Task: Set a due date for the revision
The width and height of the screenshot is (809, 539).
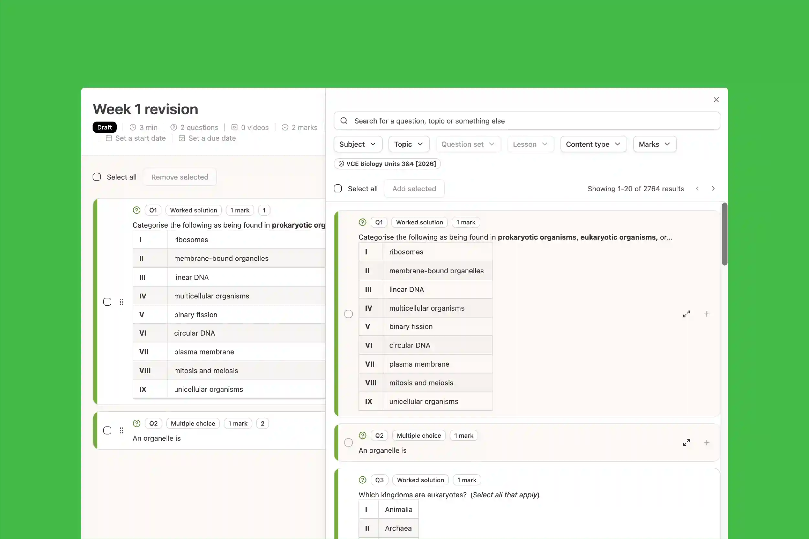Action: point(207,138)
